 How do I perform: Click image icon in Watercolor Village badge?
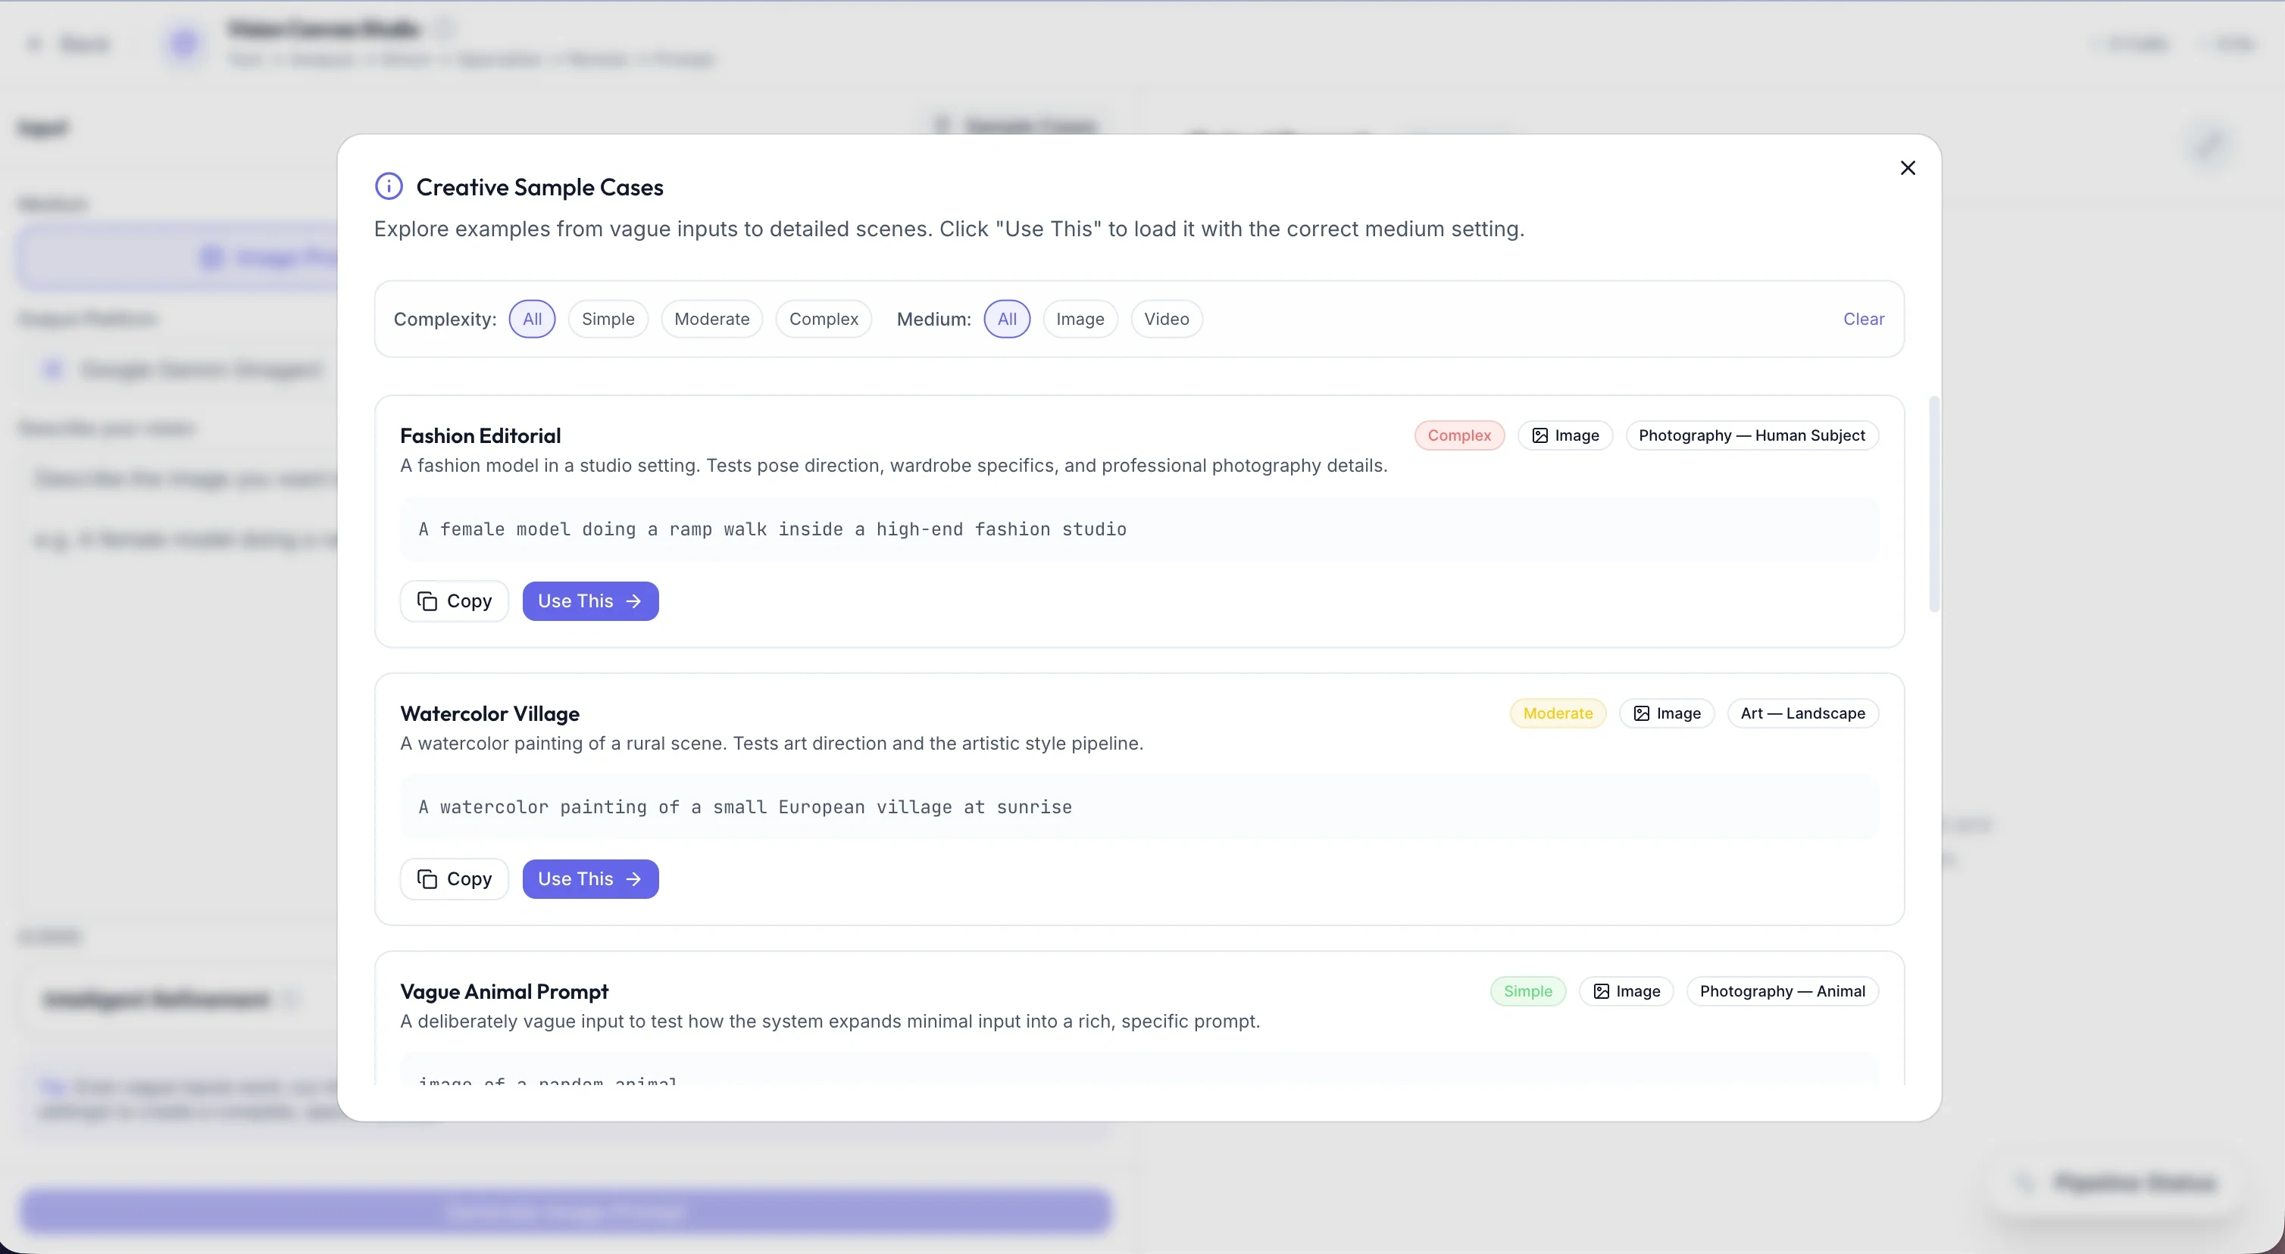(1641, 713)
